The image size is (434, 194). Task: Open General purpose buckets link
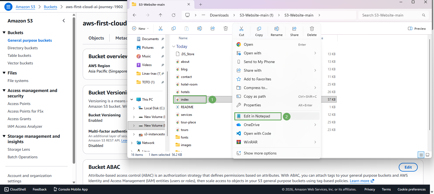pos(30,40)
